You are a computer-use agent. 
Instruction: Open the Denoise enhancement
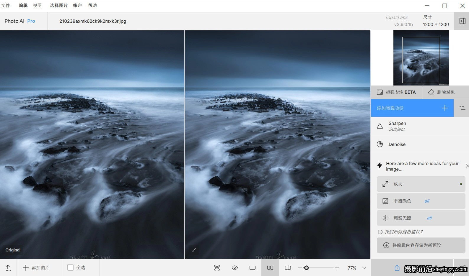point(420,144)
